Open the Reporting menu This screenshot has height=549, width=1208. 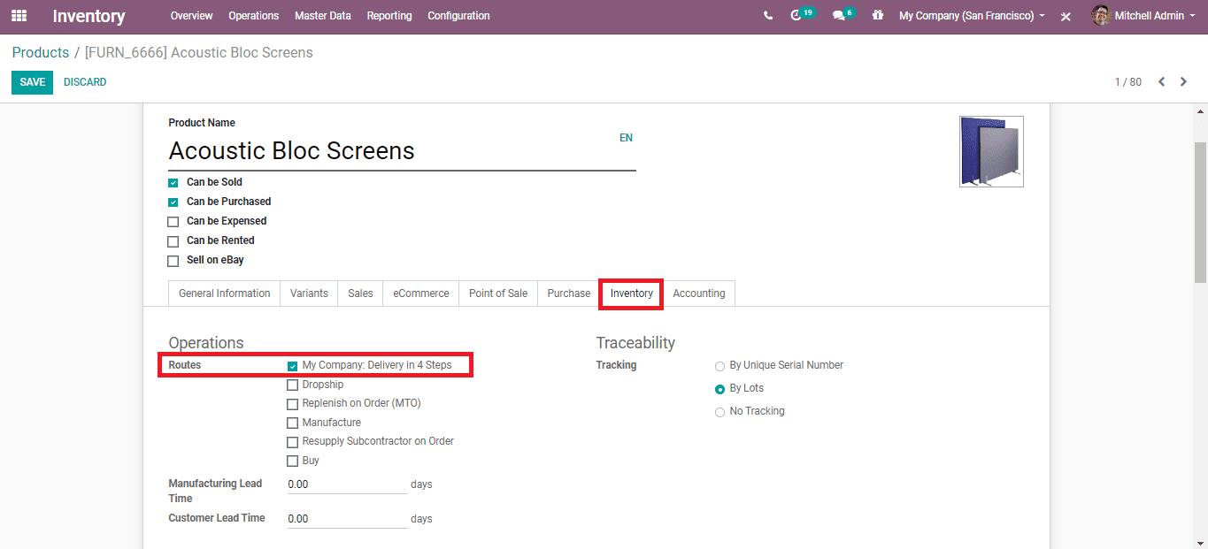click(389, 16)
